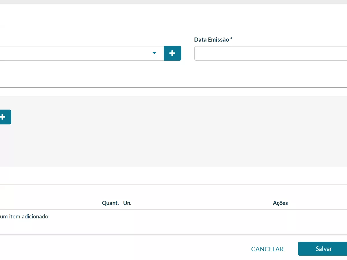This screenshot has height=260, width=347.
Task: Click the Quant. column header
Action: (110, 203)
